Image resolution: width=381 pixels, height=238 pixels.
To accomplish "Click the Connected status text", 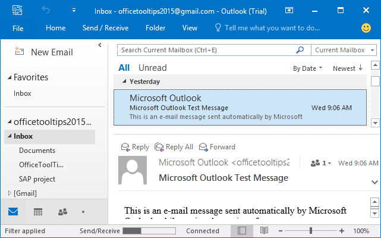I will (x=203, y=231).
